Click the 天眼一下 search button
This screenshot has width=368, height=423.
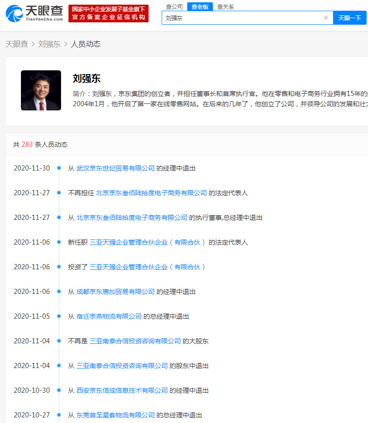tap(350, 18)
